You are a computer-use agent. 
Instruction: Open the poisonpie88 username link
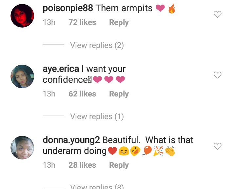(68, 9)
